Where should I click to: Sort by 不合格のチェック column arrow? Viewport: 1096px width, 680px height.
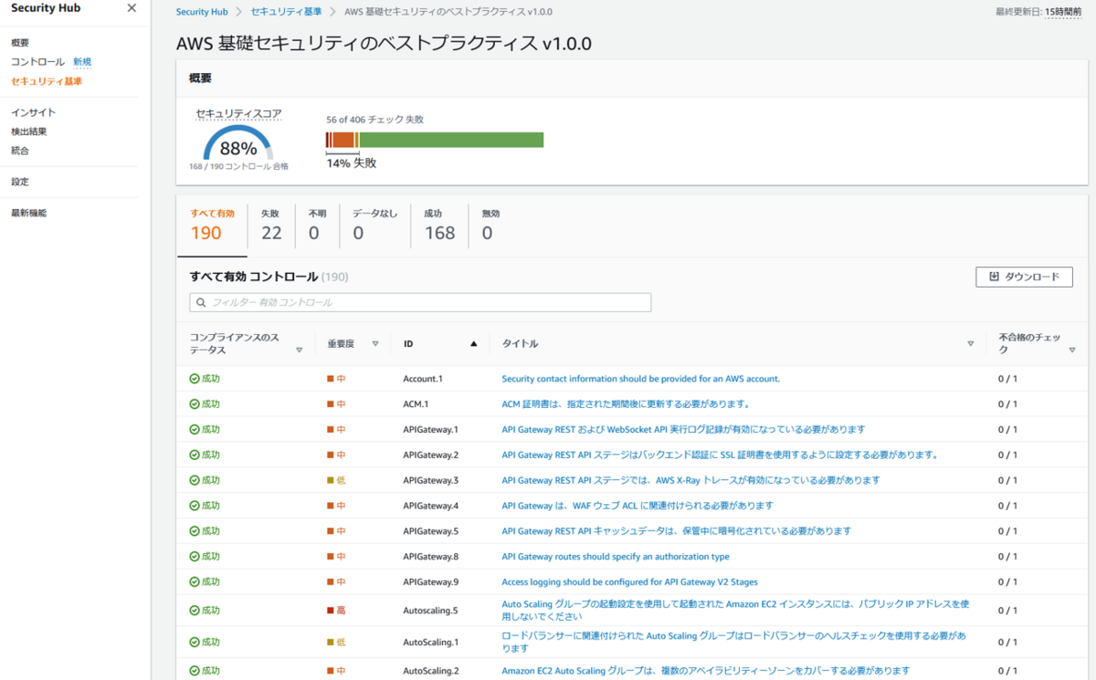pos(1072,350)
